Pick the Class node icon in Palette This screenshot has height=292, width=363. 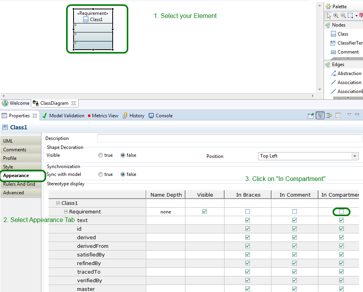[333, 34]
